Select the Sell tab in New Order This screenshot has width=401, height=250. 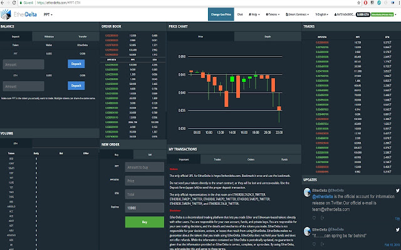coord(150,154)
